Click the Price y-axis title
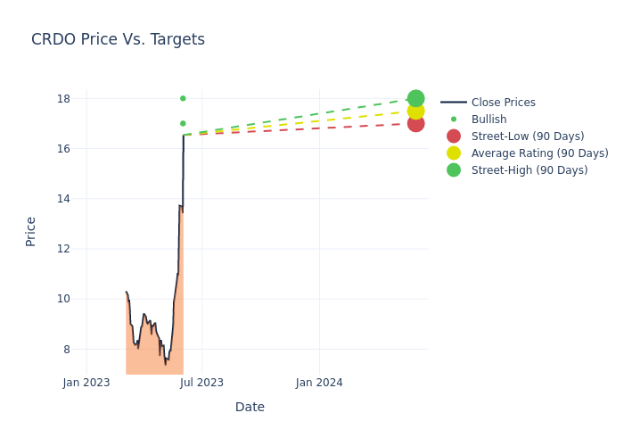 [31, 231]
